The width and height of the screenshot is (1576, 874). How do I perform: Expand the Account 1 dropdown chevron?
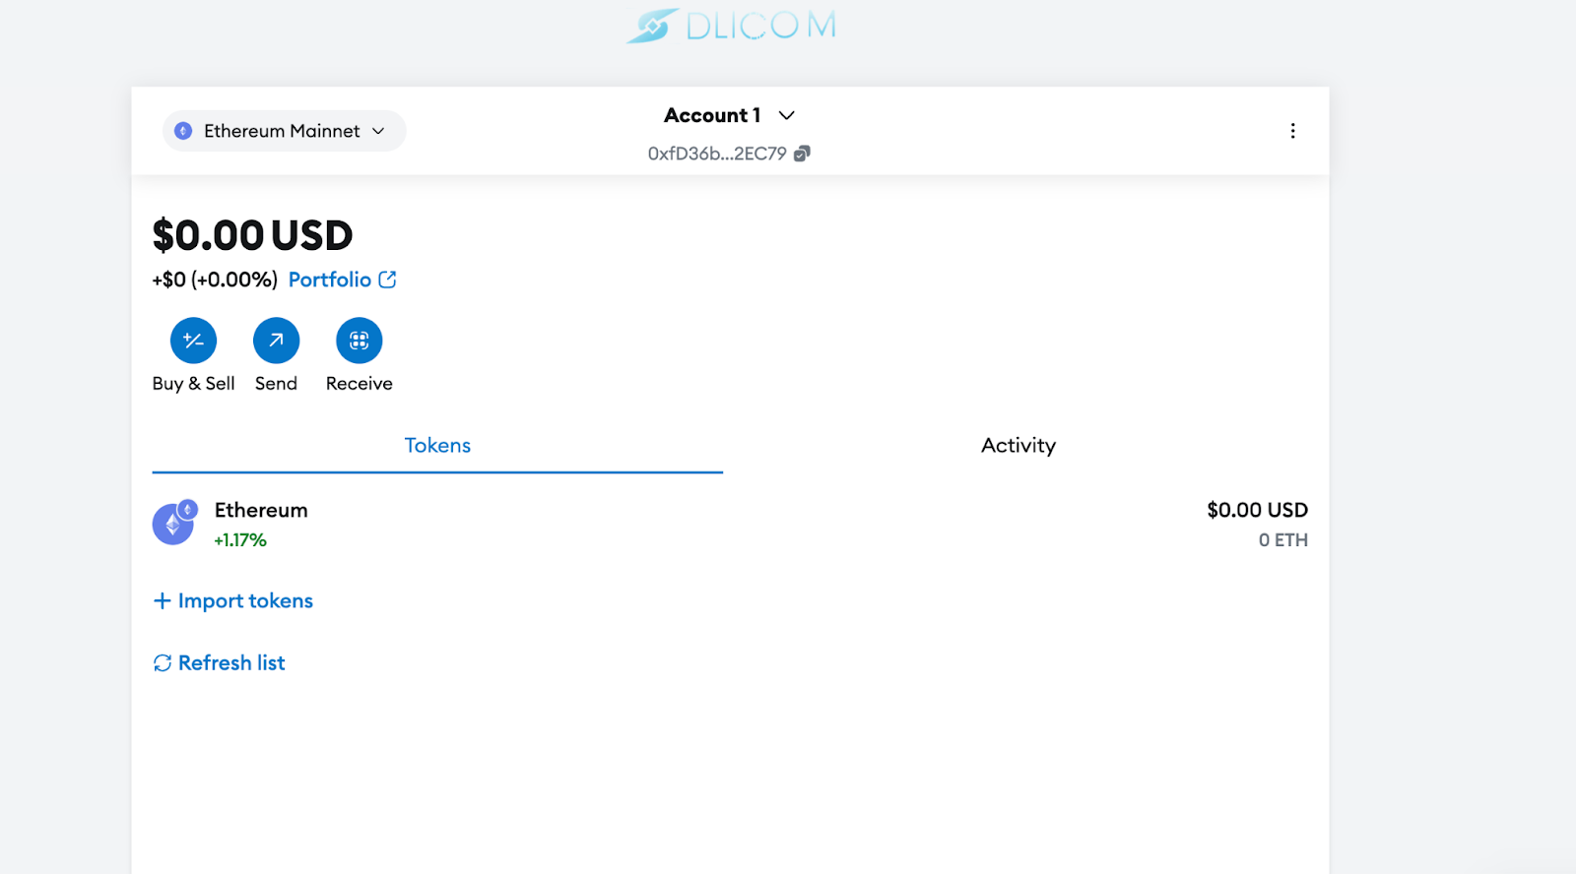coord(786,115)
